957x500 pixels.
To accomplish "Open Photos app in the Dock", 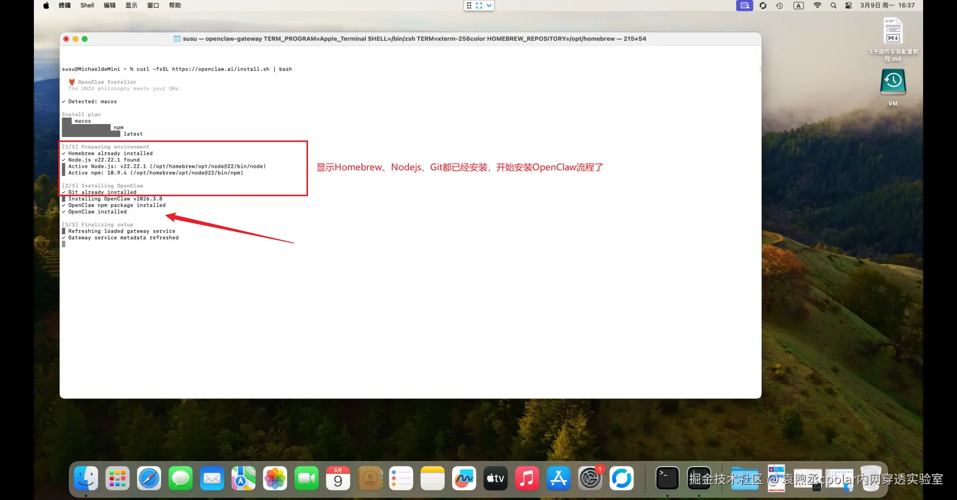I will click(x=275, y=479).
